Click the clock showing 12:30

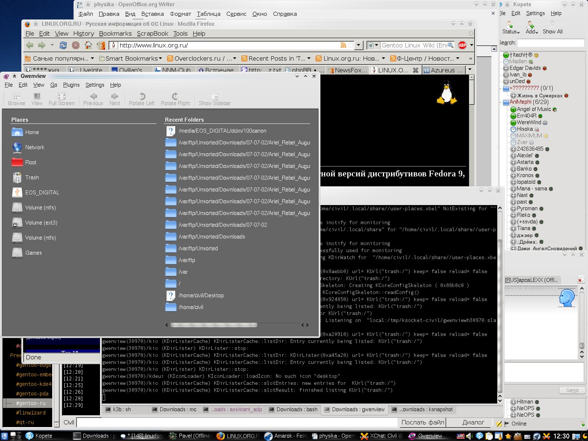click(561, 436)
